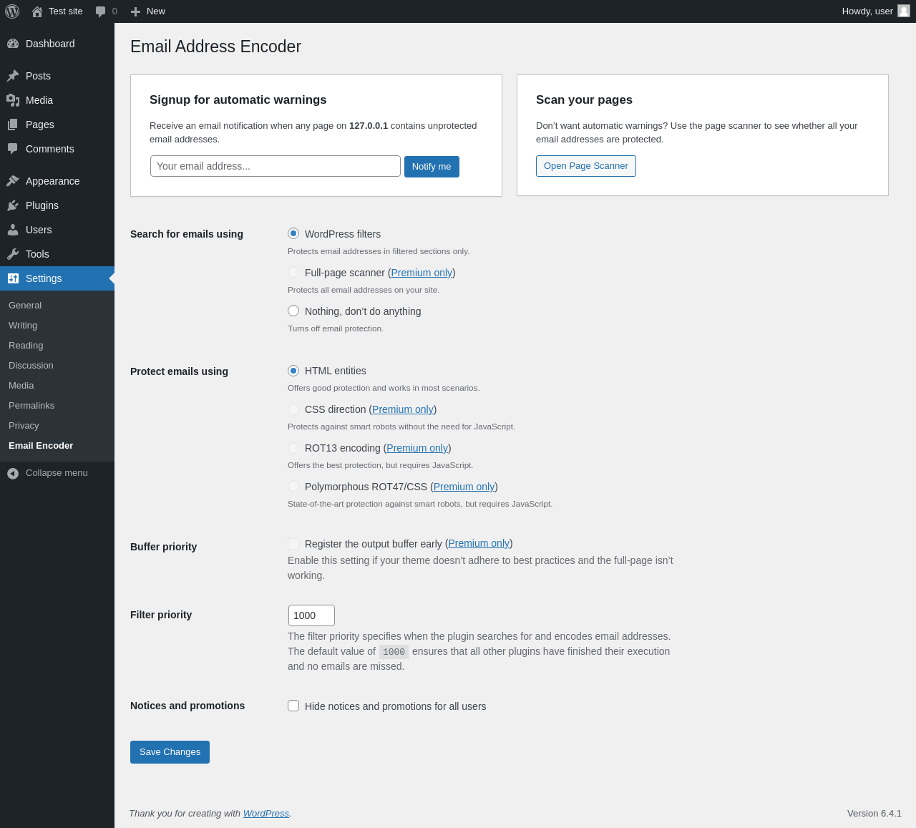Image resolution: width=916 pixels, height=828 pixels.
Task: Click the Tools wrench icon
Action: click(x=13, y=254)
